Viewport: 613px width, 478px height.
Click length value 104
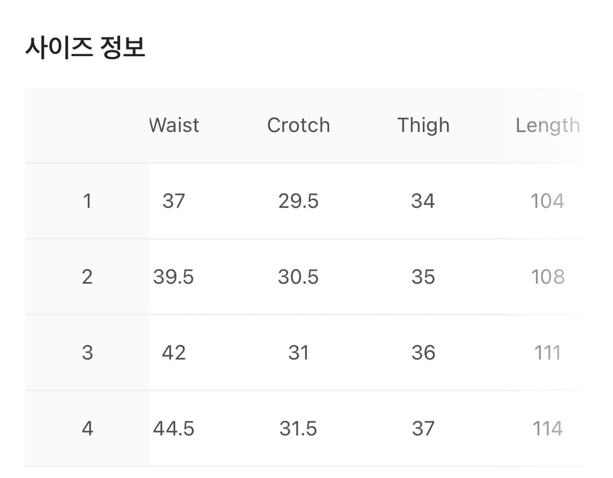(x=547, y=201)
